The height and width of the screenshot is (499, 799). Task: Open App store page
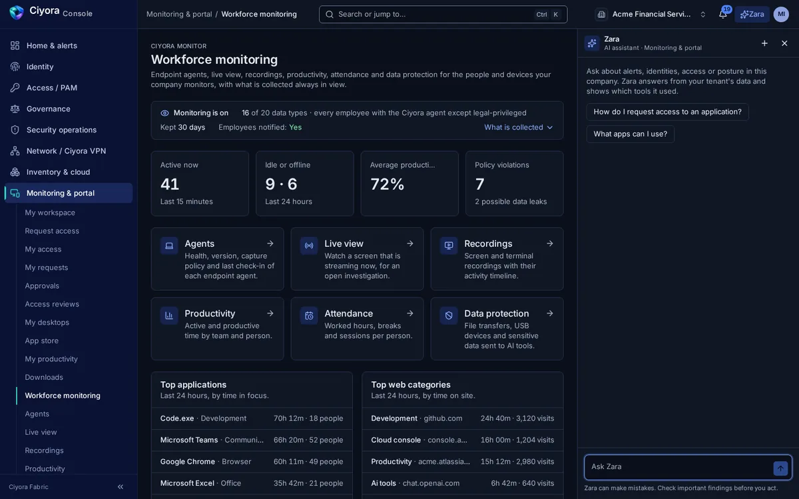[74, 341]
